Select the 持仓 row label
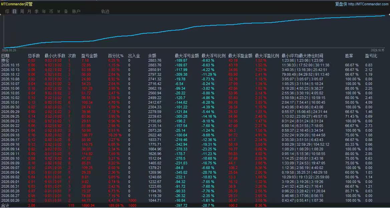Viewport: 390px width, 208px height. [x=5, y=60]
